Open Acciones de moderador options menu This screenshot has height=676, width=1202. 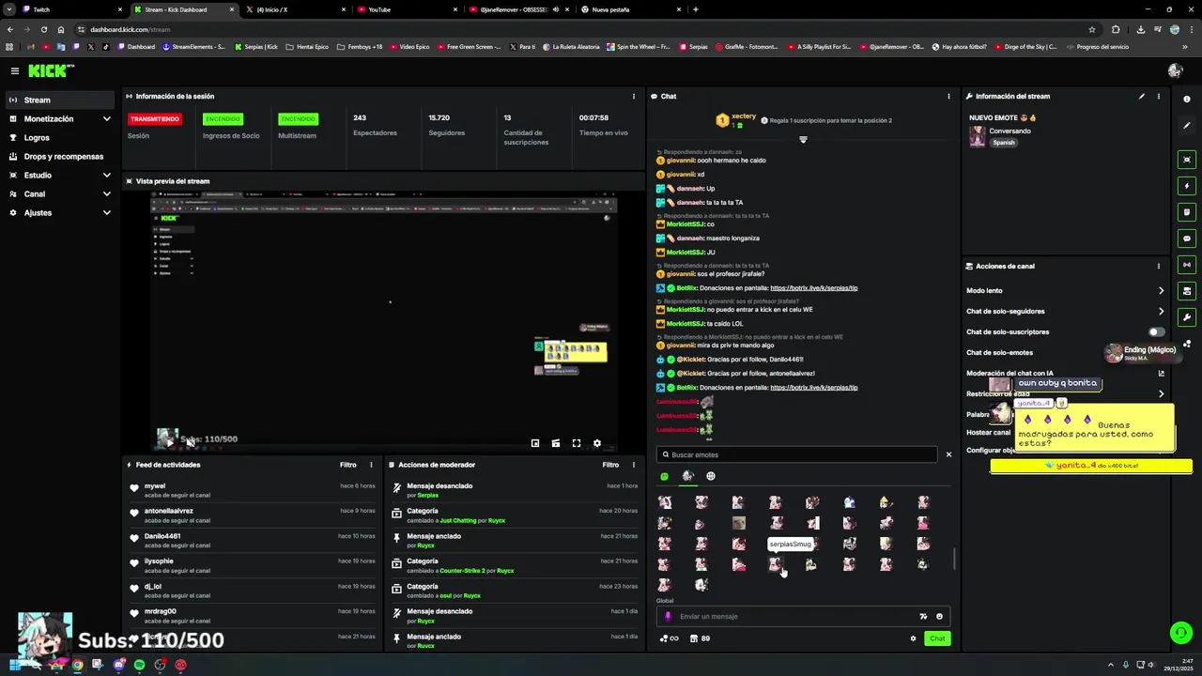[x=633, y=465]
